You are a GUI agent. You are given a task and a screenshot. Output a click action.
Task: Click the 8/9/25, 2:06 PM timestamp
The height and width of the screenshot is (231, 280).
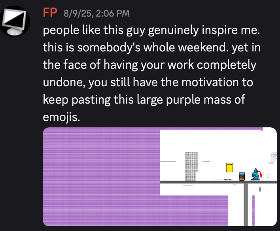click(x=96, y=14)
